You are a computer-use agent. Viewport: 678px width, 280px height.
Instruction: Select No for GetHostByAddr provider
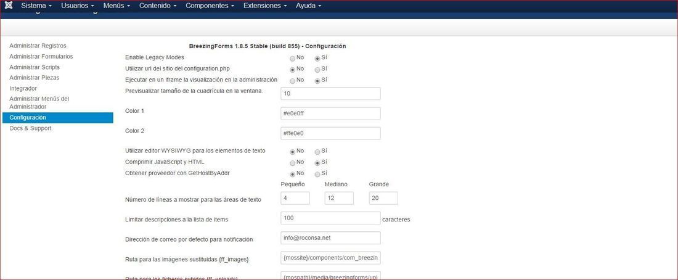click(293, 174)
